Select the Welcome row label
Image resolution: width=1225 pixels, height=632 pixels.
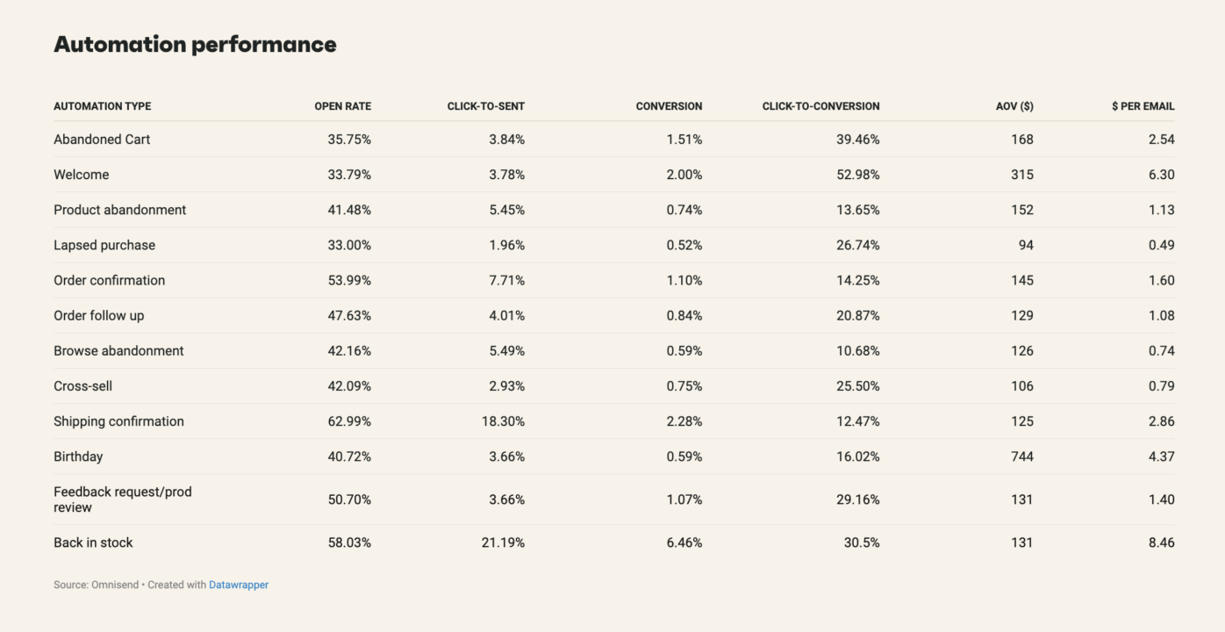click(82, 175)
